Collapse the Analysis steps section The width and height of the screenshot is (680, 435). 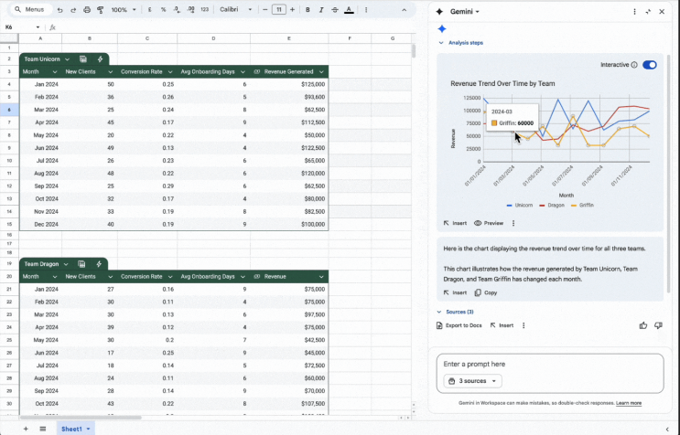point(460,43)
